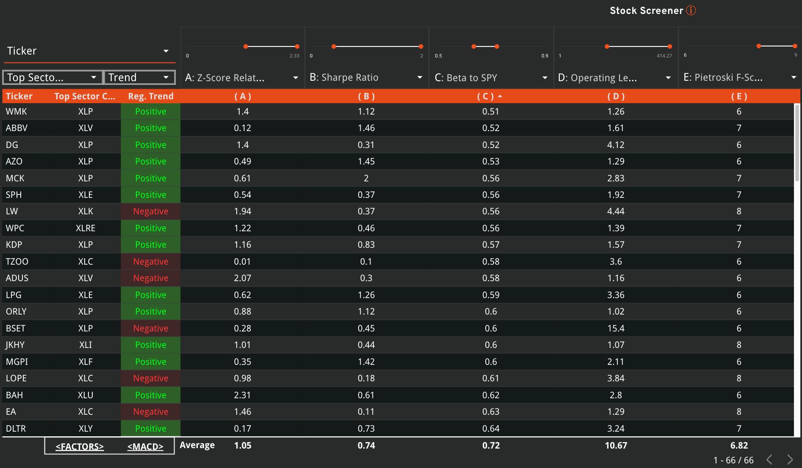Select the MCK ticker cell

click(15, 178)
